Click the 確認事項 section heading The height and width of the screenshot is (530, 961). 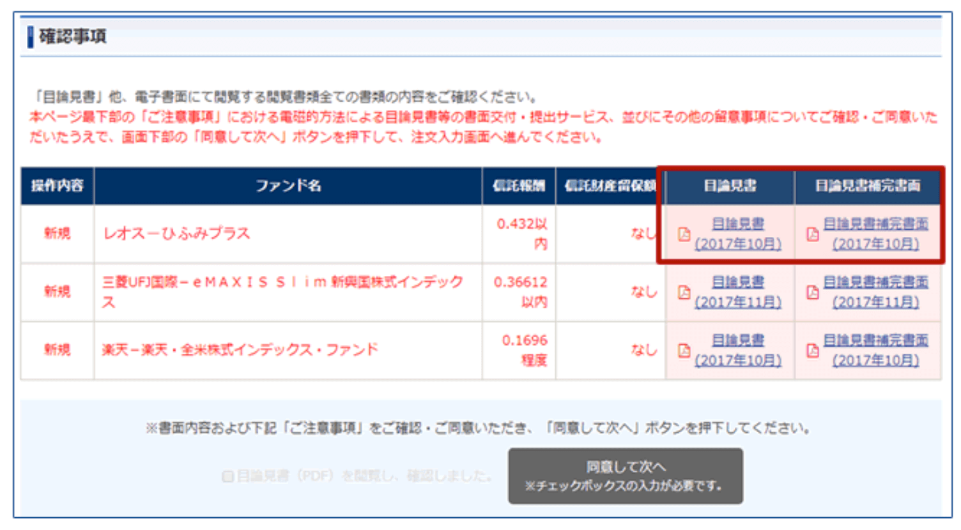click(72, 36)
